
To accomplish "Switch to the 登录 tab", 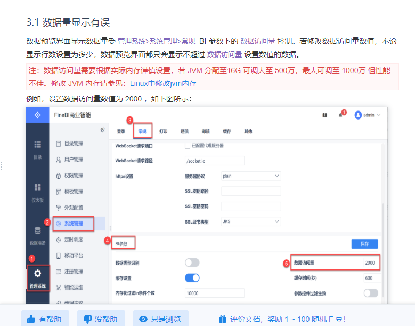I will click(x=121, y=131).
